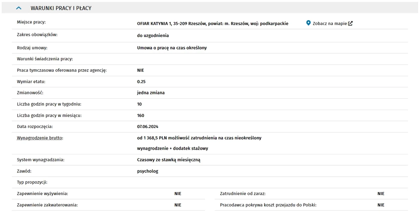
Task: Click NIE next to Zapewnienie wyżywienia
Action: pyautogui.click(x=178, y=194)
